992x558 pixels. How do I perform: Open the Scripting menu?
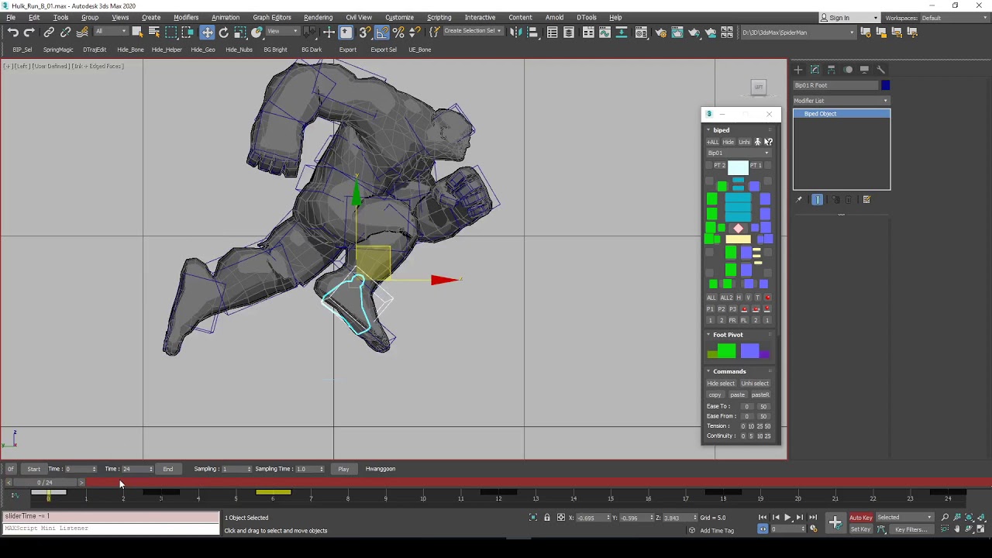pyautogui.click(x=439, y=17)
